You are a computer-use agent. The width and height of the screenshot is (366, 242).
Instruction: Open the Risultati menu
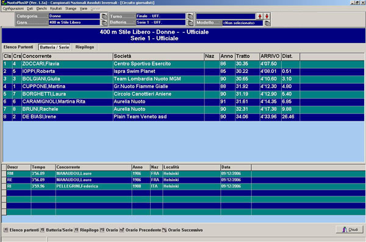[56, 9]
